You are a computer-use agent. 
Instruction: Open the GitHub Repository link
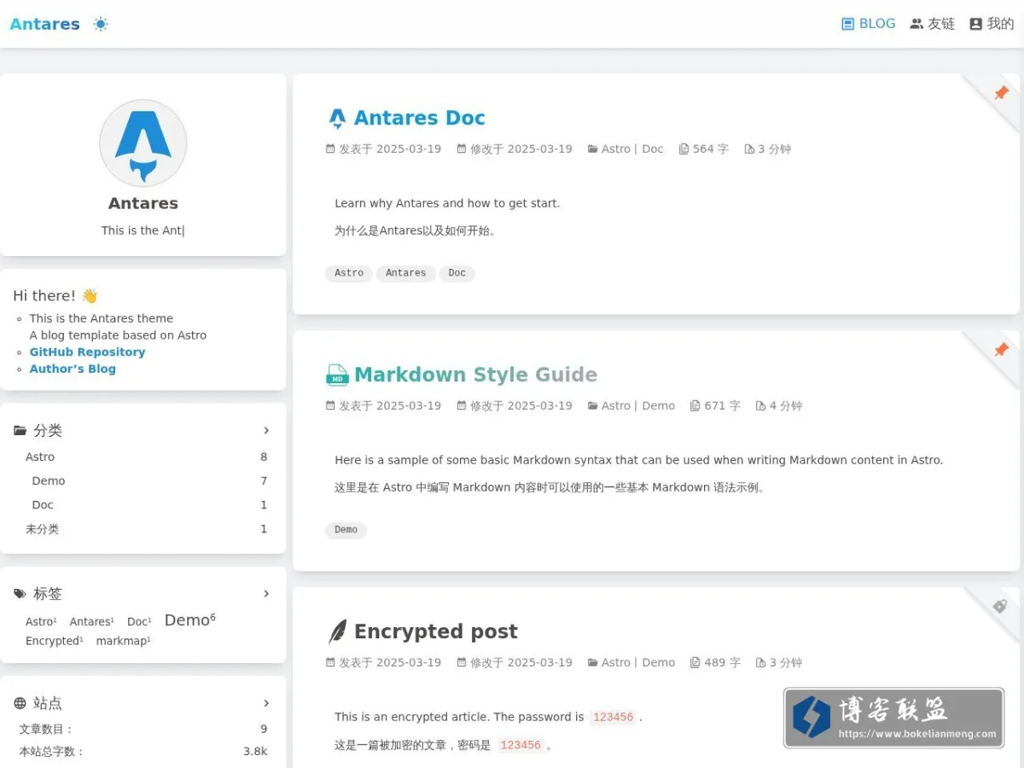click(87, 352)
